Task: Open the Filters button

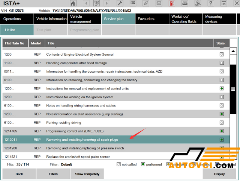Action: (x=53, y=174)
